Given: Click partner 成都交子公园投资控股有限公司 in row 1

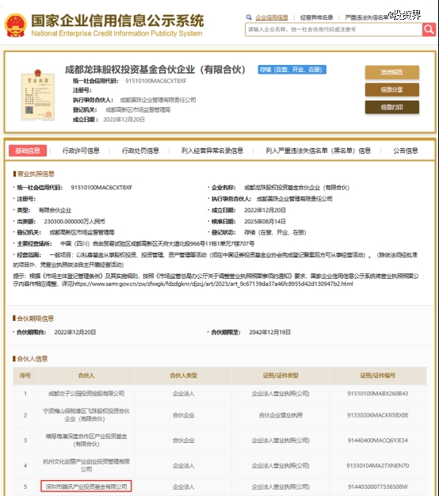Looking at the screenshot, I should point(86,394).
